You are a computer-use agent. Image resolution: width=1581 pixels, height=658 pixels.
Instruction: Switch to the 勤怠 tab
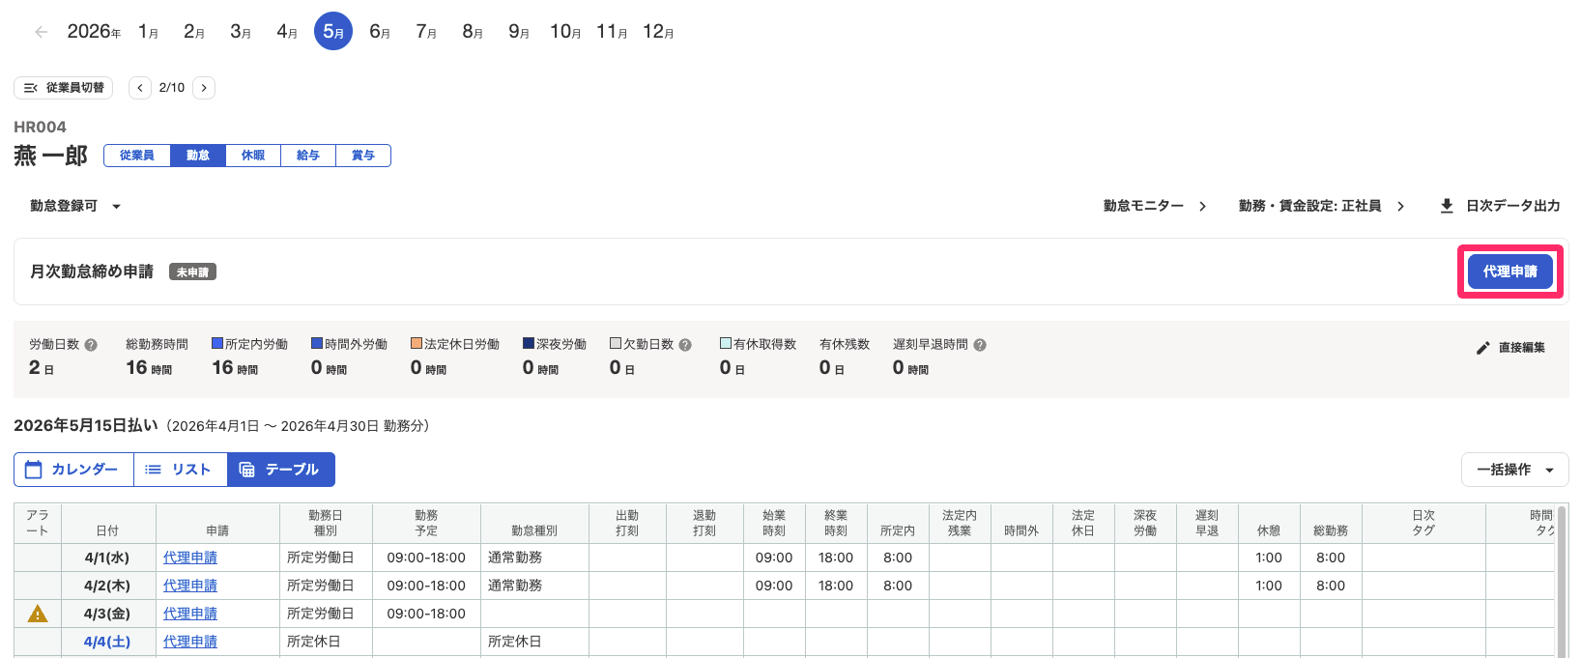pos(198,156)
